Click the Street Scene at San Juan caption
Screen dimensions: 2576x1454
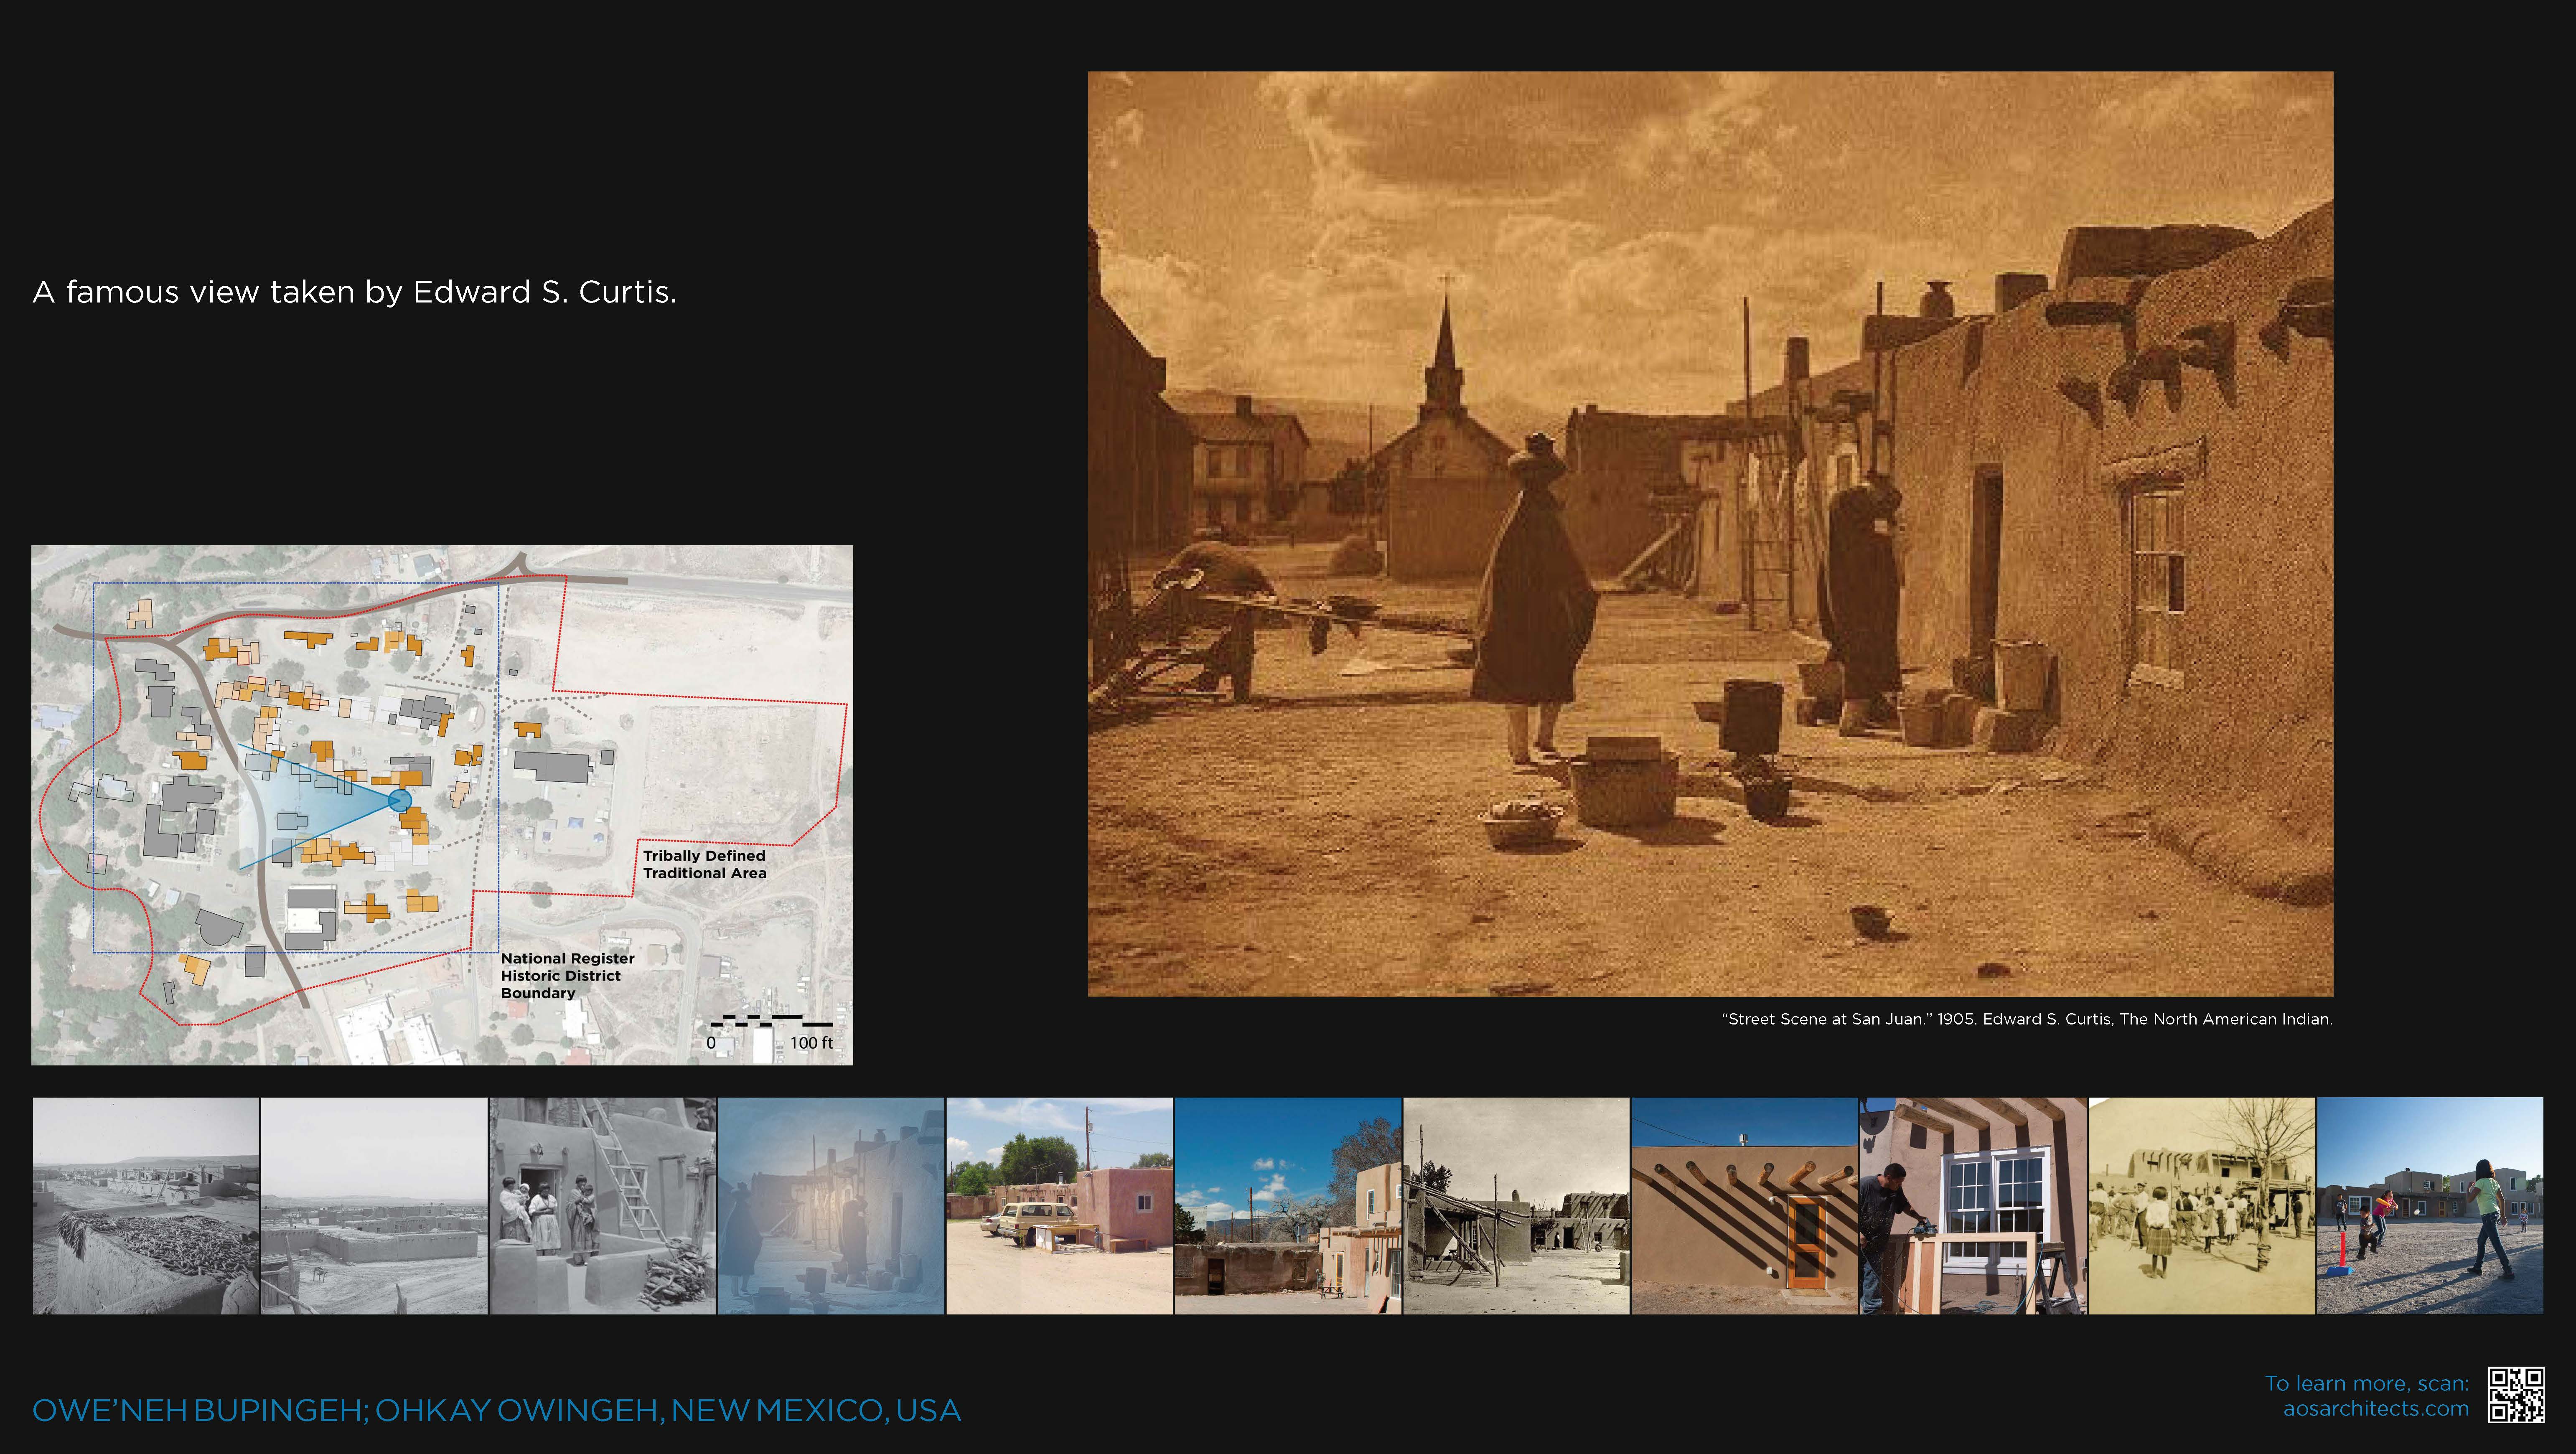pyautogui.click(x=2026, y=1019)
